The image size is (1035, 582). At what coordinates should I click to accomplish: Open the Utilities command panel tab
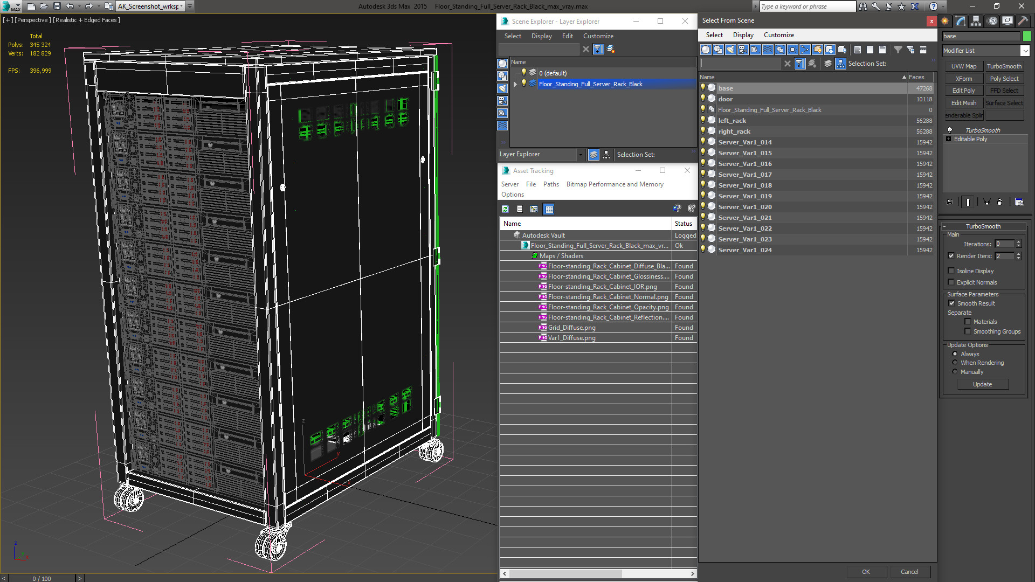tap(1023, 21)
